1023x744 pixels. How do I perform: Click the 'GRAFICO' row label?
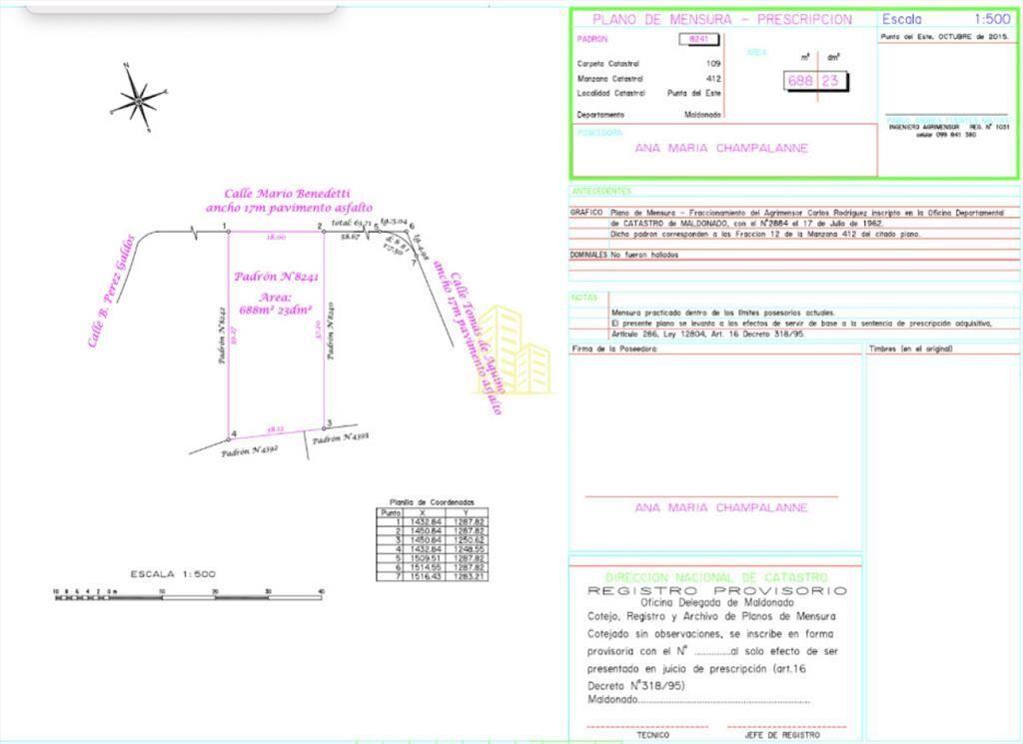pos(586,213)
